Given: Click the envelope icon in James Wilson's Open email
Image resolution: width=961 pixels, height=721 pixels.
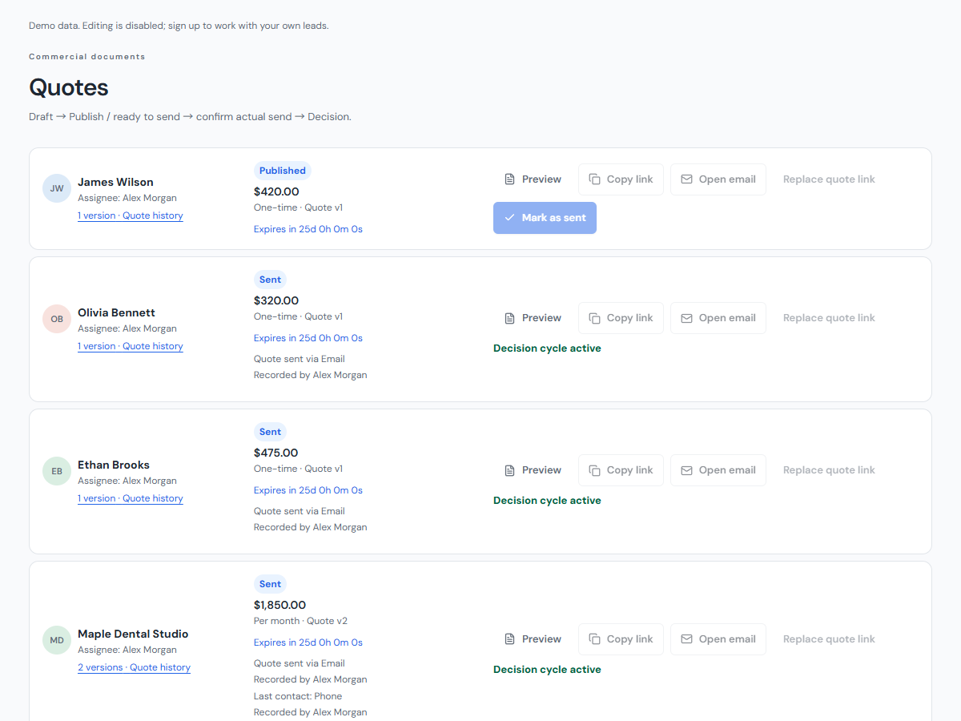Looking at the screenshot, I should point(686,179).
